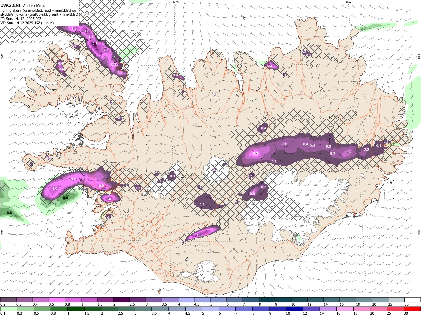
Task: Click the slydda/snjókoma legend description line
Action: click(x=39, y=14)
